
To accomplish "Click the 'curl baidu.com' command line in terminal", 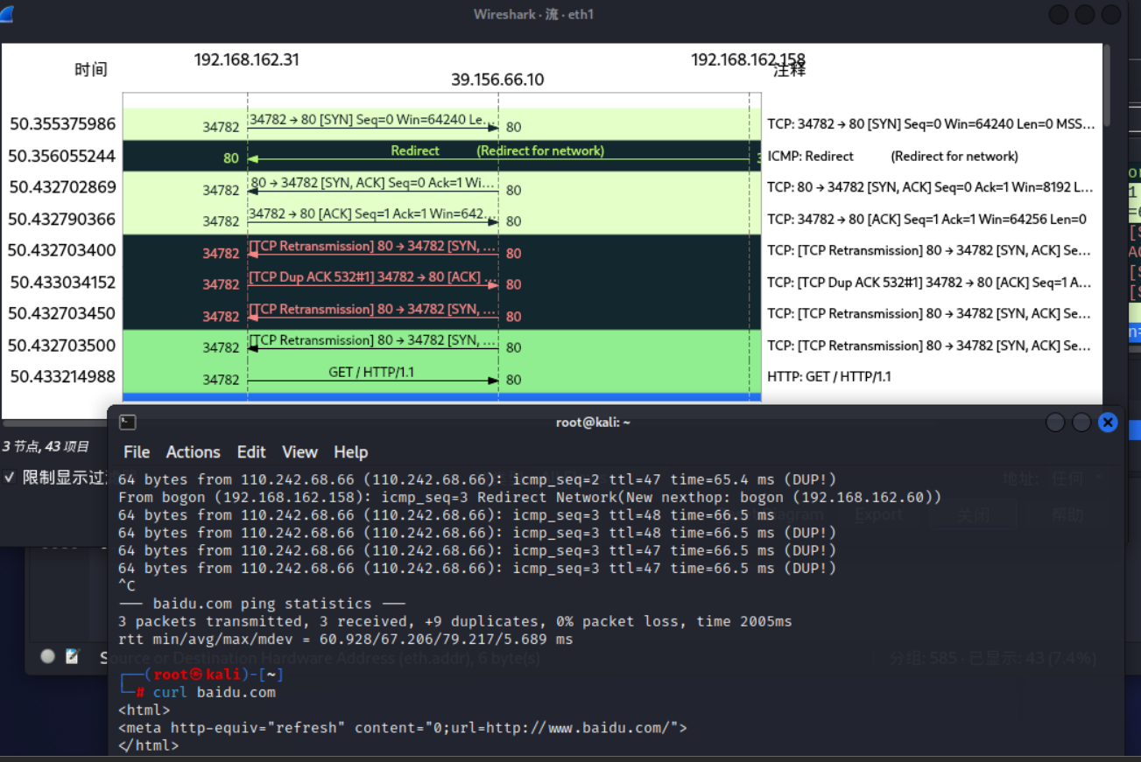I will click(214, 692).
